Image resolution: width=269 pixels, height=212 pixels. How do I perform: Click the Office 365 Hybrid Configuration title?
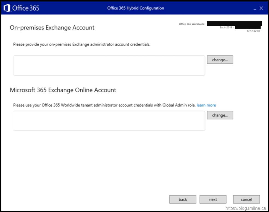point(136,8)
